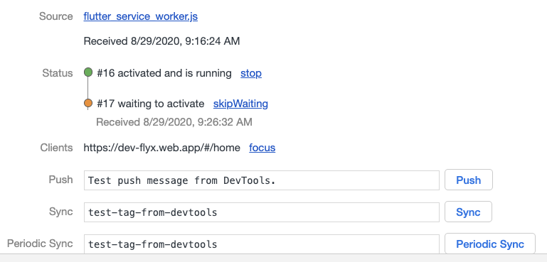Viewport: 547px width, 262px height.
Task: Click the Source row label
Action: [55, 16]
